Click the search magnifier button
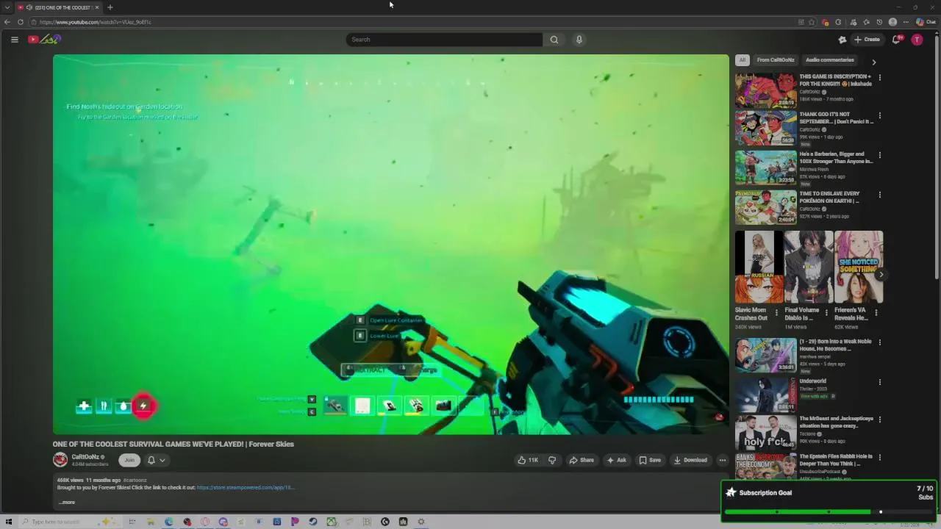The height and width of the screenshot is (529, 941). tap(554, 40)
